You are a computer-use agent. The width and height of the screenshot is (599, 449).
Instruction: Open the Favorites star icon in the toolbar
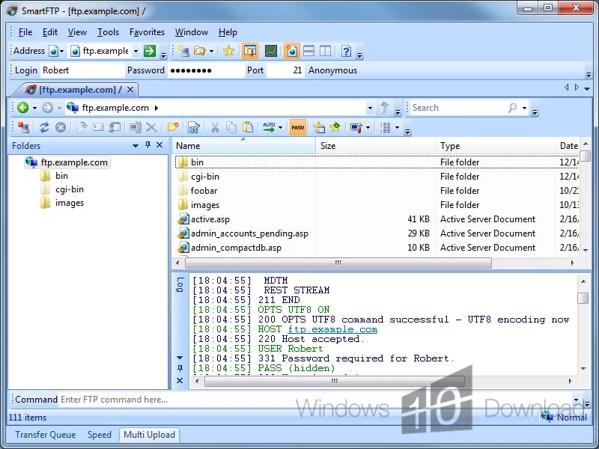228,51
